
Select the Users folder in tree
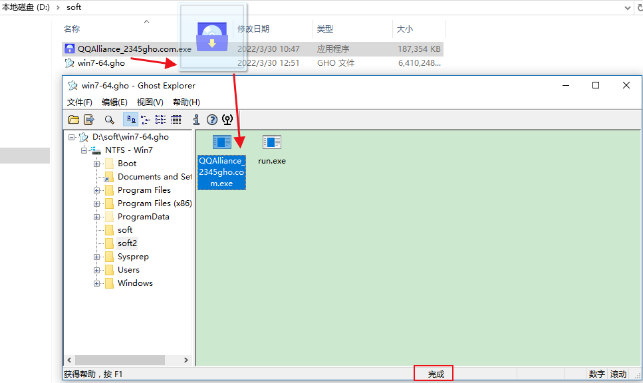[128, 270]
